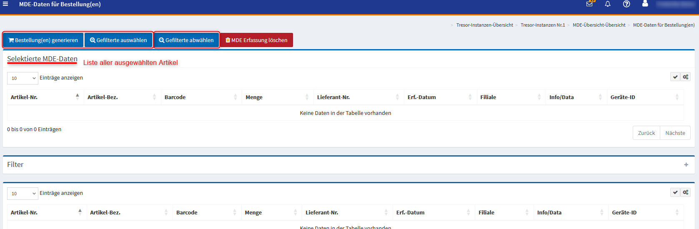Expand the Filter panel with plus
699x229 pixels.
pyautogui.click(x=686, y=165)
